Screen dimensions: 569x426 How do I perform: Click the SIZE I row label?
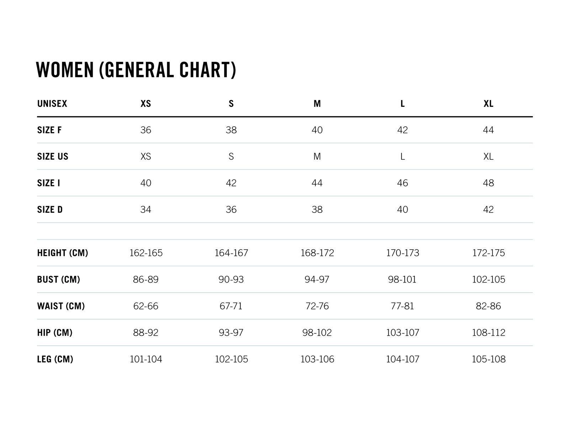[48, 183]
